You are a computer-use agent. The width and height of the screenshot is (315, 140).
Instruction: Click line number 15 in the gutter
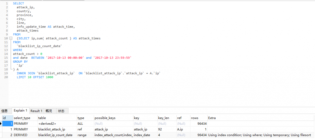(x=6, y=58)
